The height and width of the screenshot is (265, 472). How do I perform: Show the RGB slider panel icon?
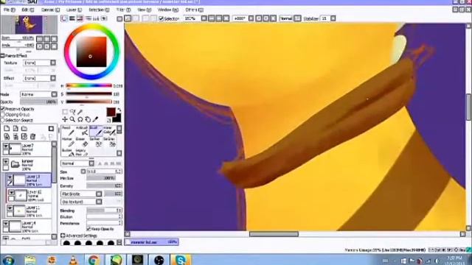tap(72, 18)
